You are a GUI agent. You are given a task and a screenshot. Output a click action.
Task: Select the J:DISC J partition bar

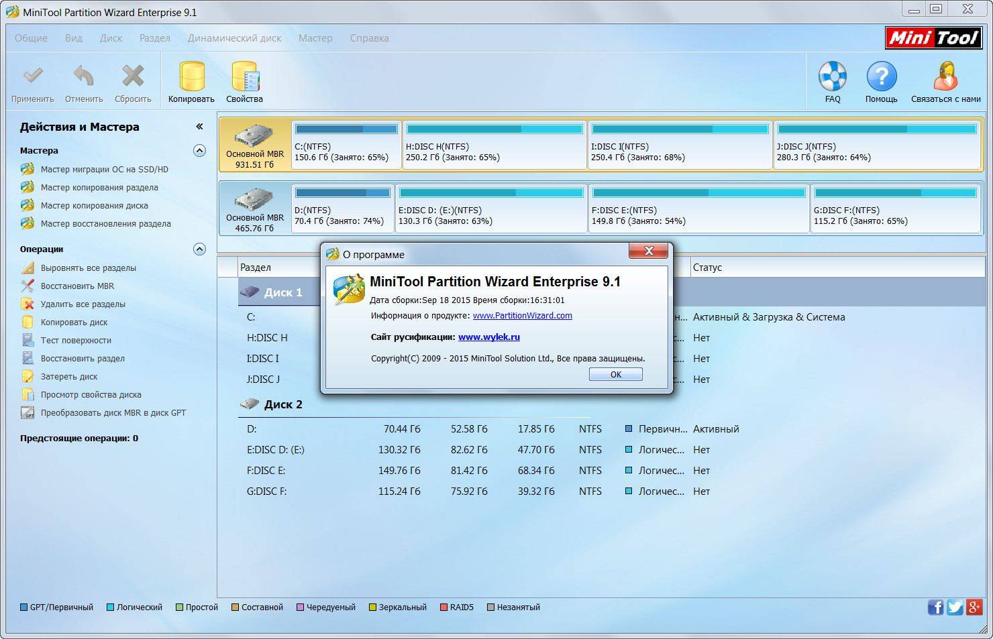coord(877,145)
